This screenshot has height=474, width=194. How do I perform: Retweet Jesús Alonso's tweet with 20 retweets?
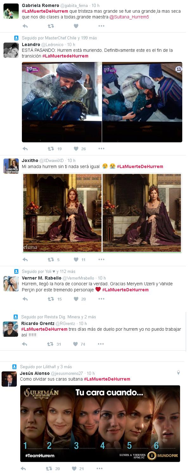click(x=49, y=468)
